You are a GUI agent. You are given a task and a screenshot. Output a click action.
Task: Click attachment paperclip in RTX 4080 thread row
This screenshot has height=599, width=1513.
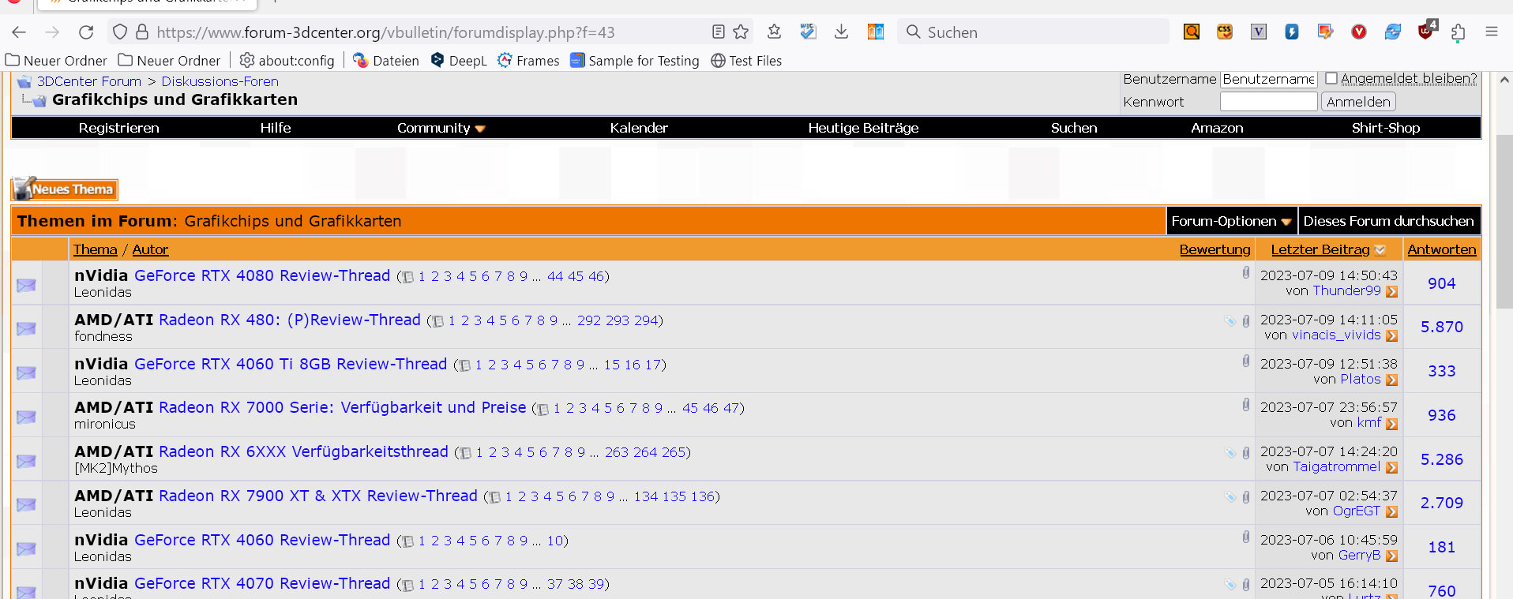(x=1246, y=272)
